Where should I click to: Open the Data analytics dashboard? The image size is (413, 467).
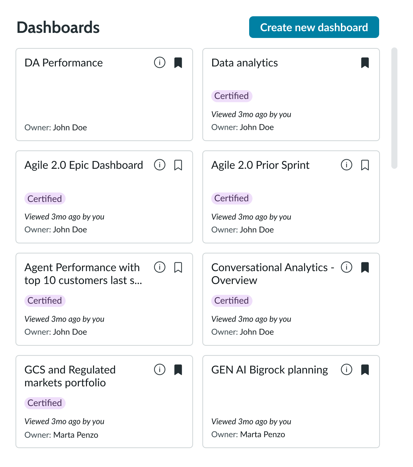(x=244, y=63)
